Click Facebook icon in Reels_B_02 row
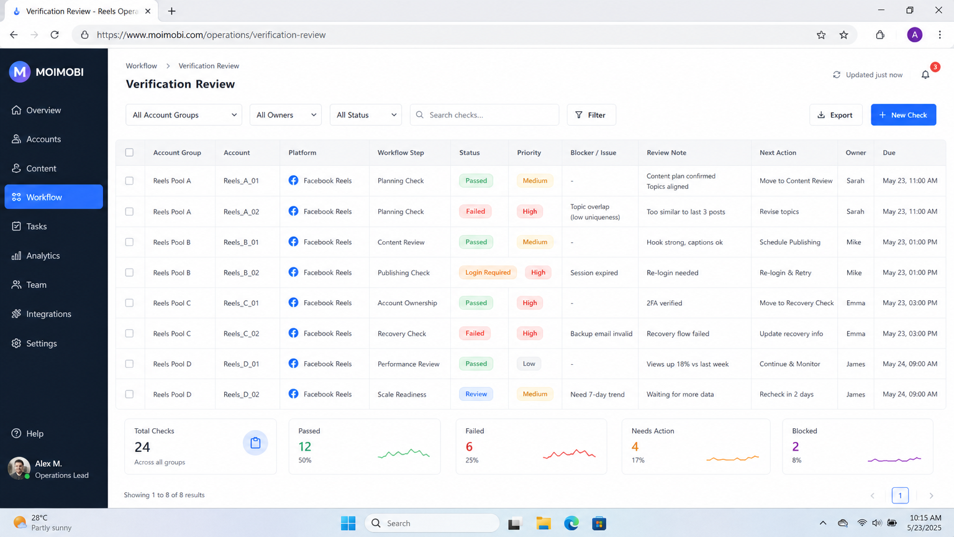The height and width of the screenshot is (537, 954). point(293,272)
